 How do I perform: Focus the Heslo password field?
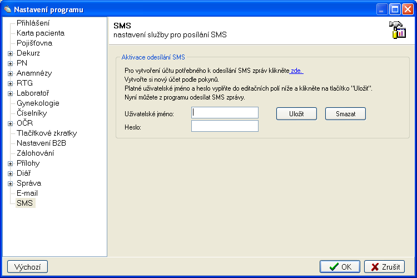(x=225, y=126)
